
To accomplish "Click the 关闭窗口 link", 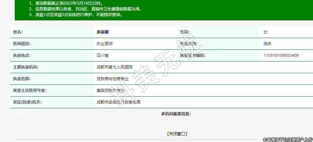I will [x=177, y=134].
